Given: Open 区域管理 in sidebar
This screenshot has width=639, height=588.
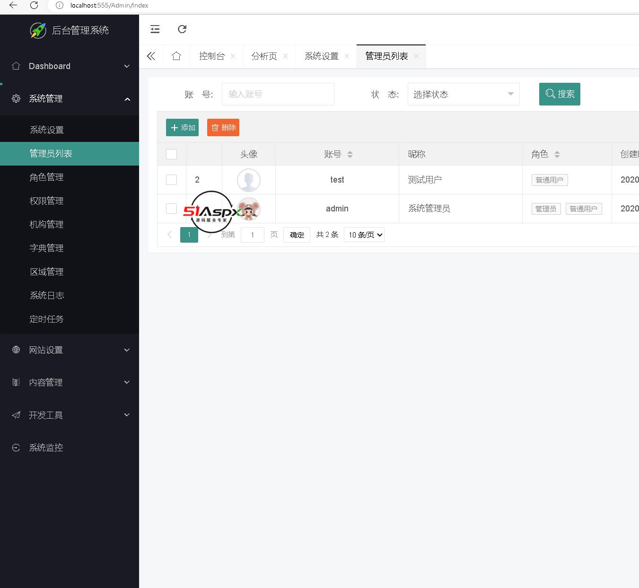Looking at the screenshot, I should coord(70,272).
